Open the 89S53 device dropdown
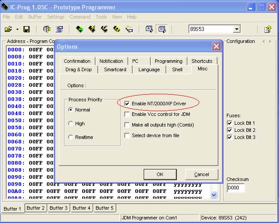The image size is (279, 223). tap(237, 29)
